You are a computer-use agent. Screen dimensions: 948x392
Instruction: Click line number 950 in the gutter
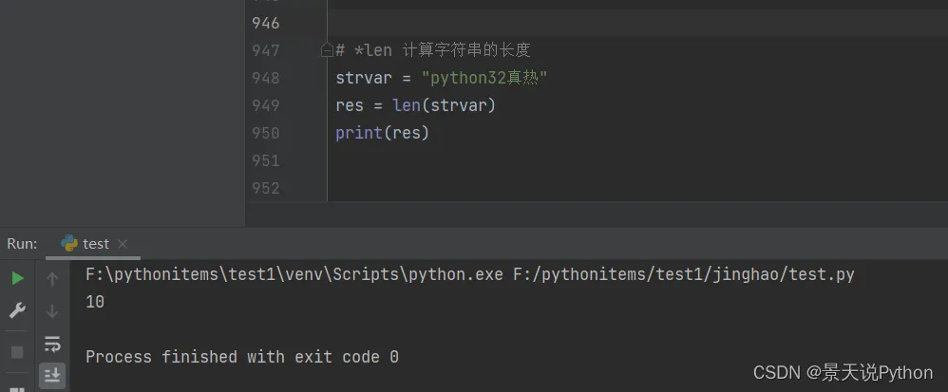tap(266, 133)
